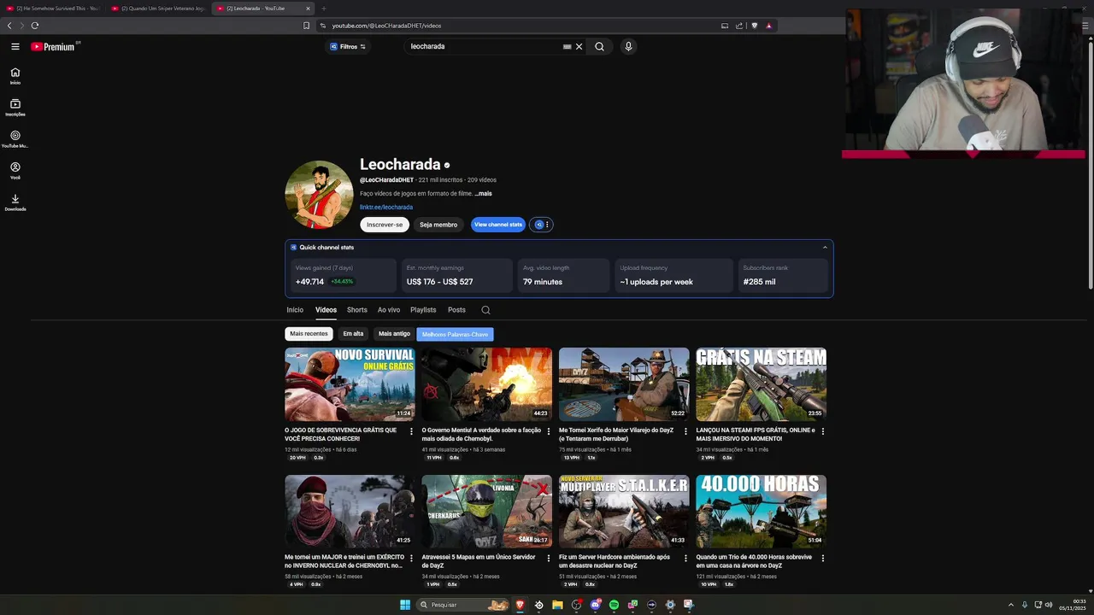Switch to the Ao vivo tab
This screenshot has height=615, width=1094.
click(x=389, y=310)
